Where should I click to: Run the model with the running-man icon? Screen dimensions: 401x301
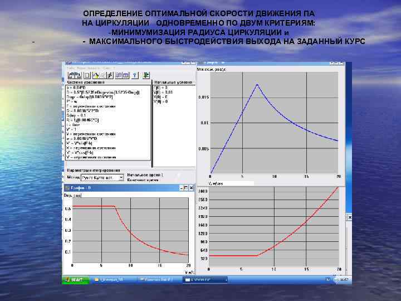point(110,75)
